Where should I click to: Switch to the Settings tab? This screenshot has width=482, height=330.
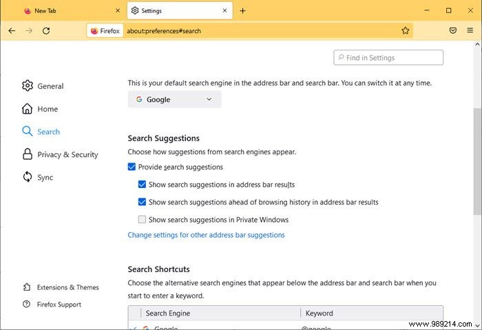[180, 11]
